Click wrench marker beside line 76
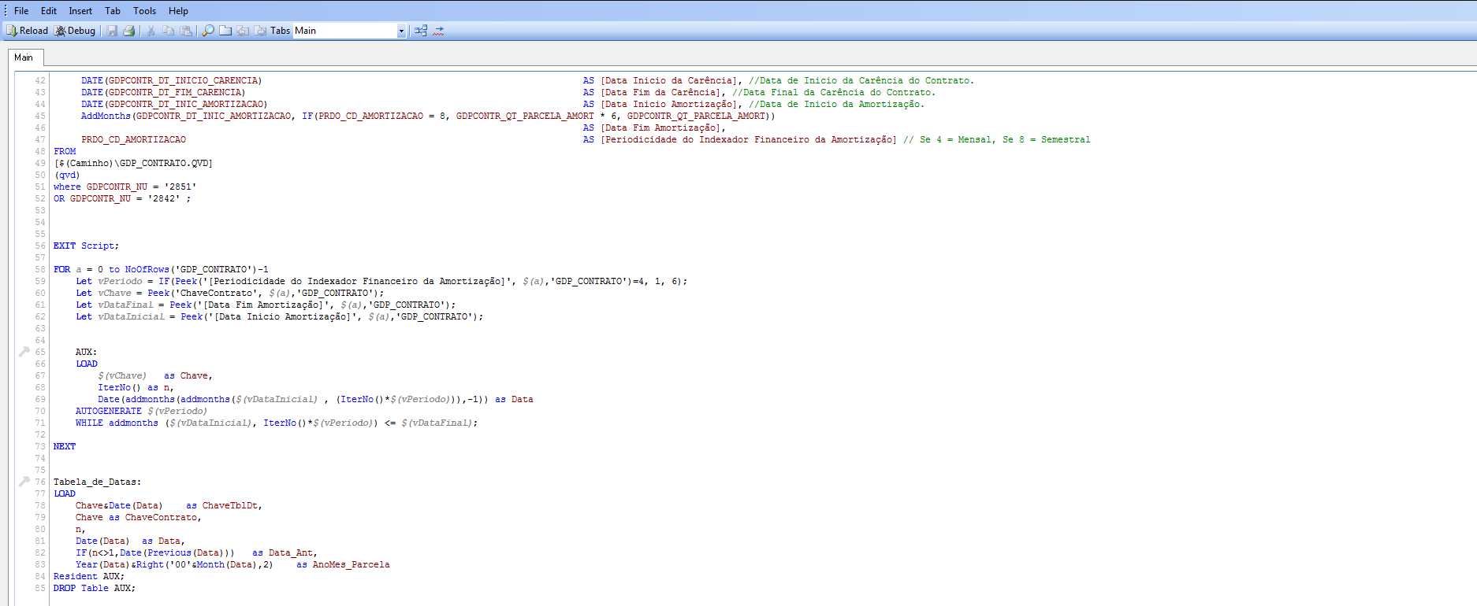Screen dimensions: 1477x606 click(24, 482)
